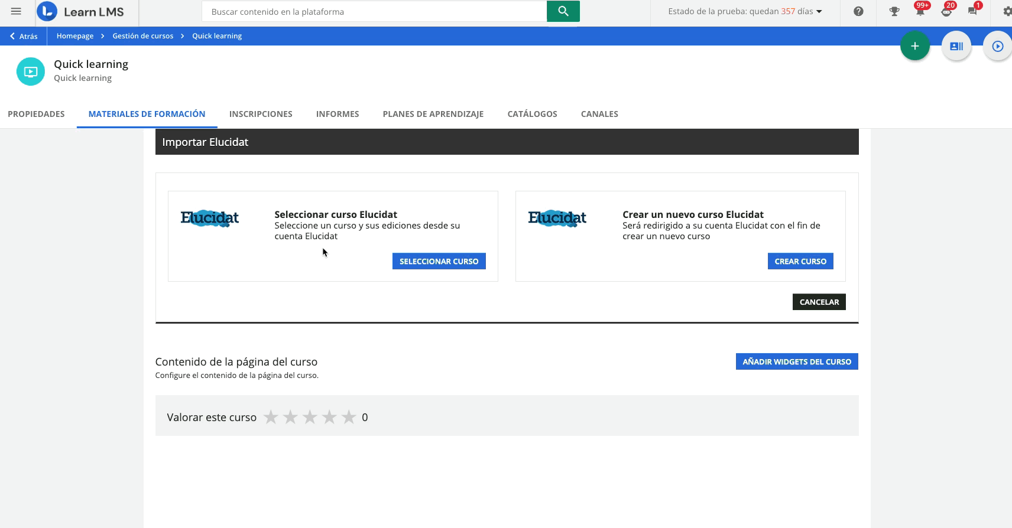Image resolution: width=1012 pixels, height=528 pixels.
Task: Open the help question mark icon
Action: click(x=858, y=11)
